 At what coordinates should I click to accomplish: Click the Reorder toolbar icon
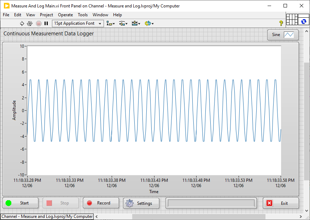coord(148,23)
